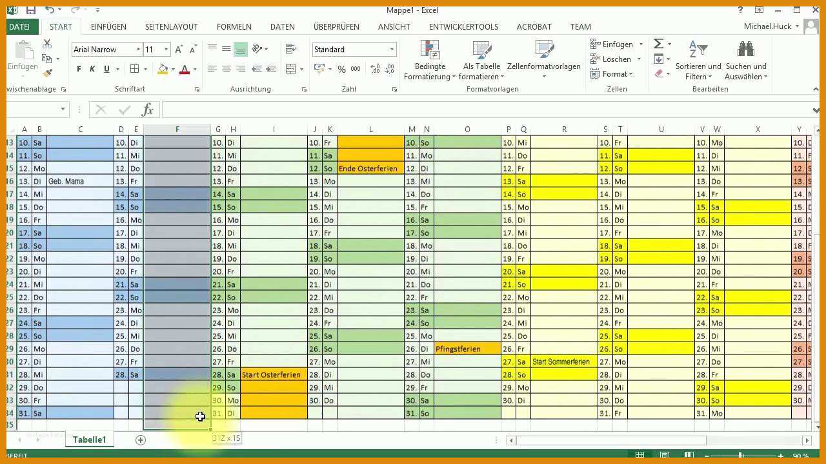This screenshot has height=464, width=826.
Task: Toggle italic K formatting
Action: click(92, 69)
